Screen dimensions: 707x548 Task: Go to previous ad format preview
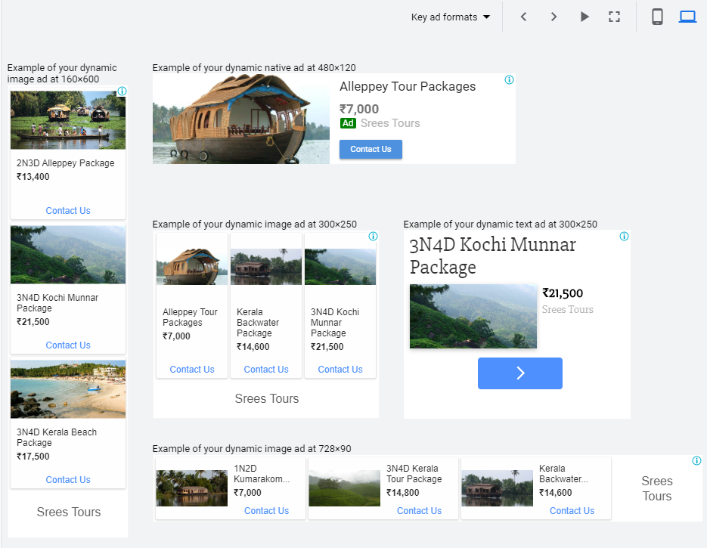click(523, 17)
